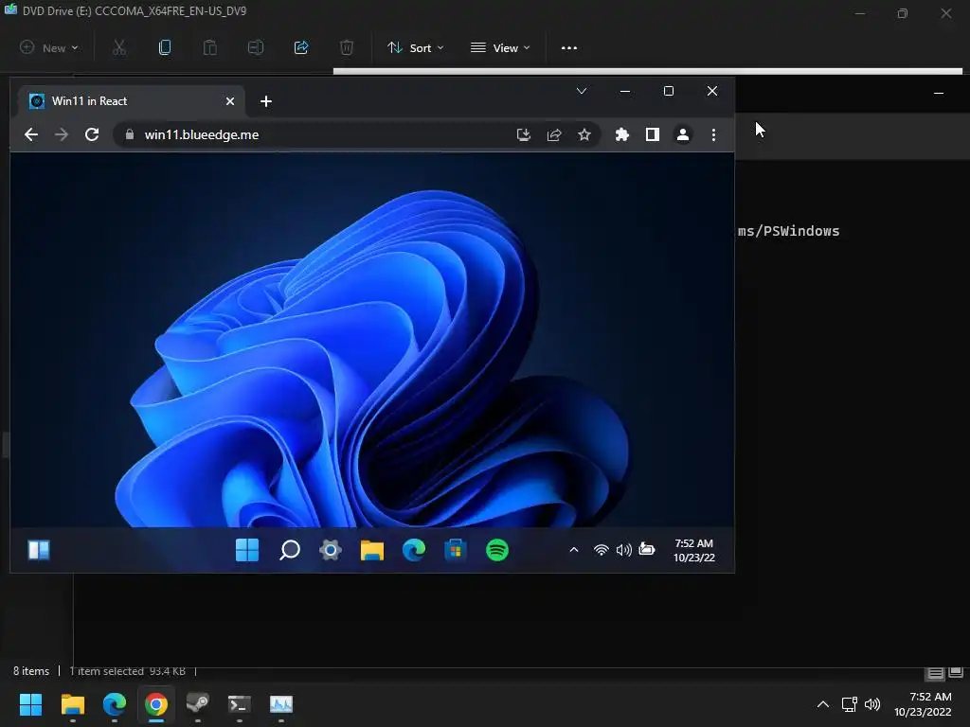
Task: View site info via the lock icon
Action: point(129,134)
